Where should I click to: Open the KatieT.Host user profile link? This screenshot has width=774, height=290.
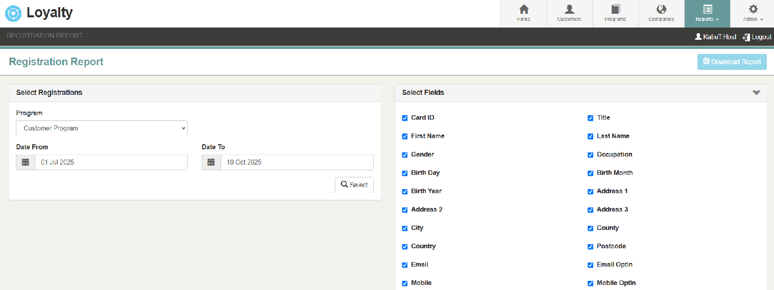click(715, 37)
